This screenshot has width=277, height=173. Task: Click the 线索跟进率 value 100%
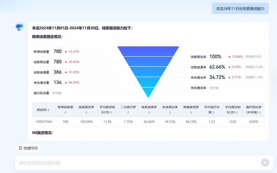point(215,57)
